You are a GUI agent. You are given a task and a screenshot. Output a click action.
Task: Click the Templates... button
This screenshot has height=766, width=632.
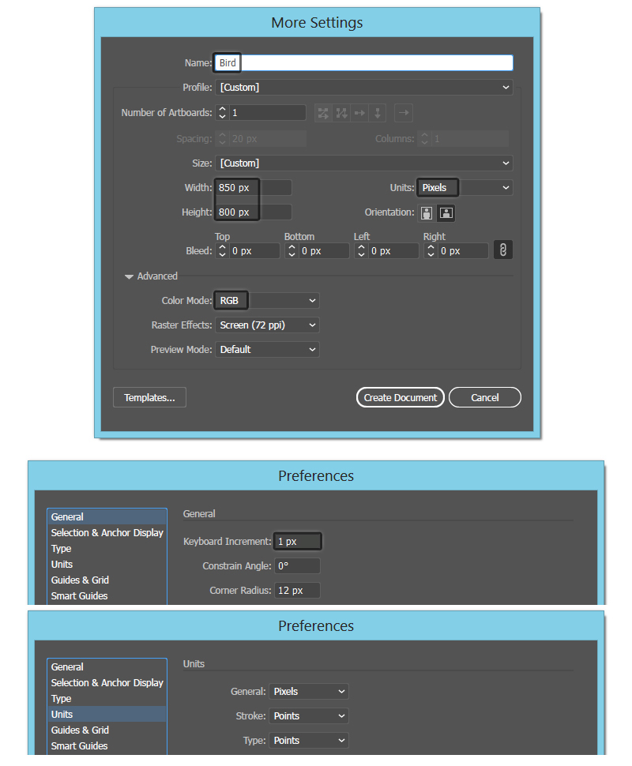pyautogui.click(x=149, y=397)
